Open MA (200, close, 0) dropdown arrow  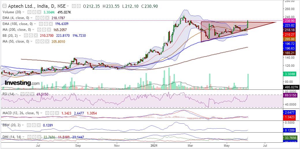tap(34, 30)
